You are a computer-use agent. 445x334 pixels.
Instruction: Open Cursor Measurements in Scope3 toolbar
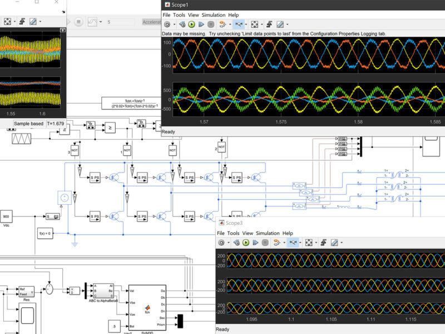tap(334, 243)
